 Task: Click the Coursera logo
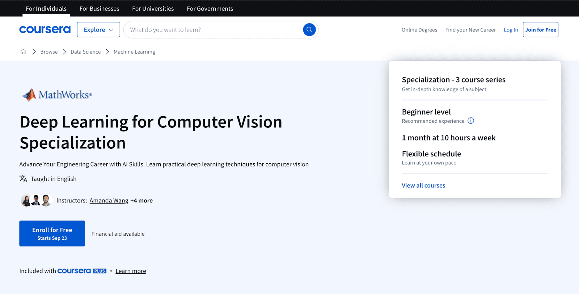[45, 30]
